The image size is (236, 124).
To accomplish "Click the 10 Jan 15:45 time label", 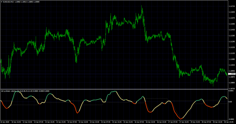I will coord(16,122).
